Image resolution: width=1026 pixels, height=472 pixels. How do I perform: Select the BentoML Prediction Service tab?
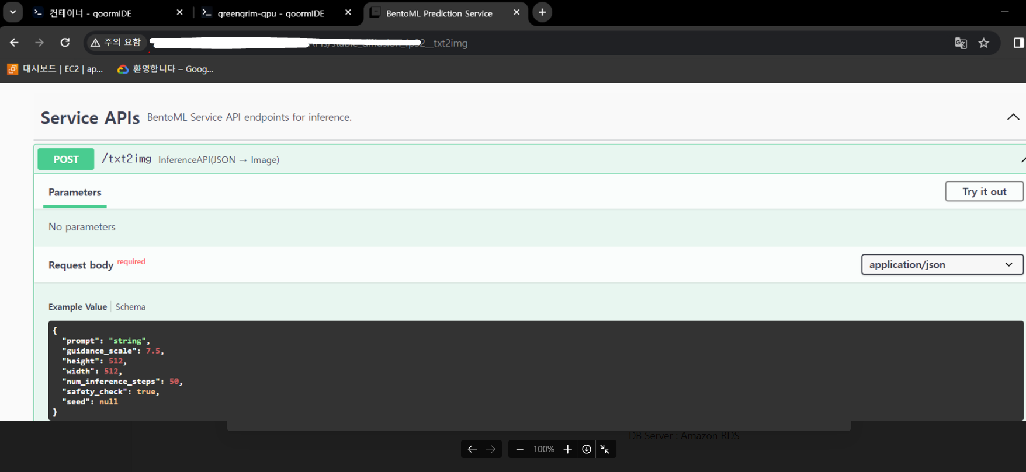click(439, 13)
